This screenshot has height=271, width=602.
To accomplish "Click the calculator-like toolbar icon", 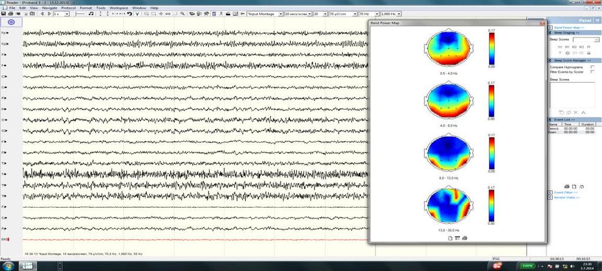I will (214, 14).
